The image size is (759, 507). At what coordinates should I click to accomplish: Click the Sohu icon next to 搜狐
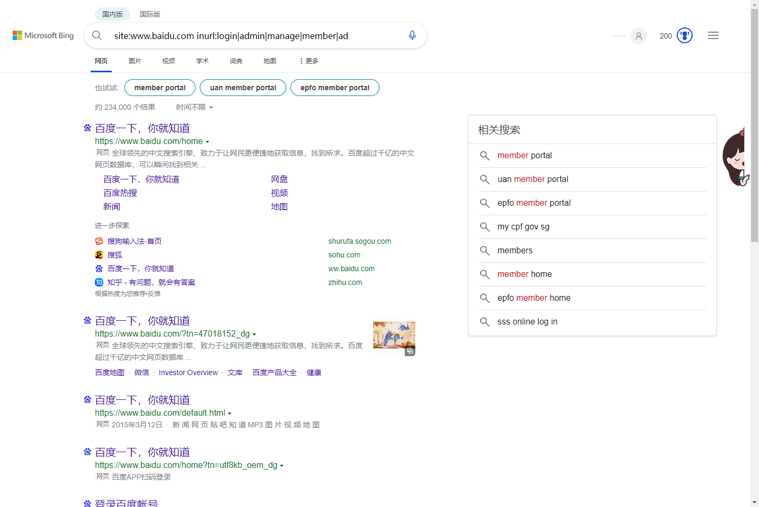click(x=99, y=255)
